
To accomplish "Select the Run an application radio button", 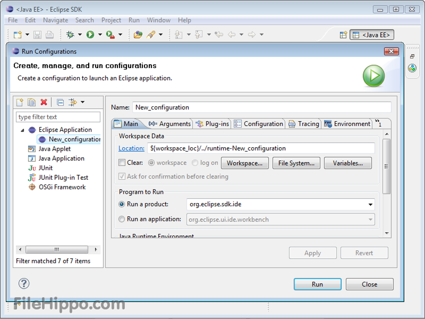I will [122, 219].
